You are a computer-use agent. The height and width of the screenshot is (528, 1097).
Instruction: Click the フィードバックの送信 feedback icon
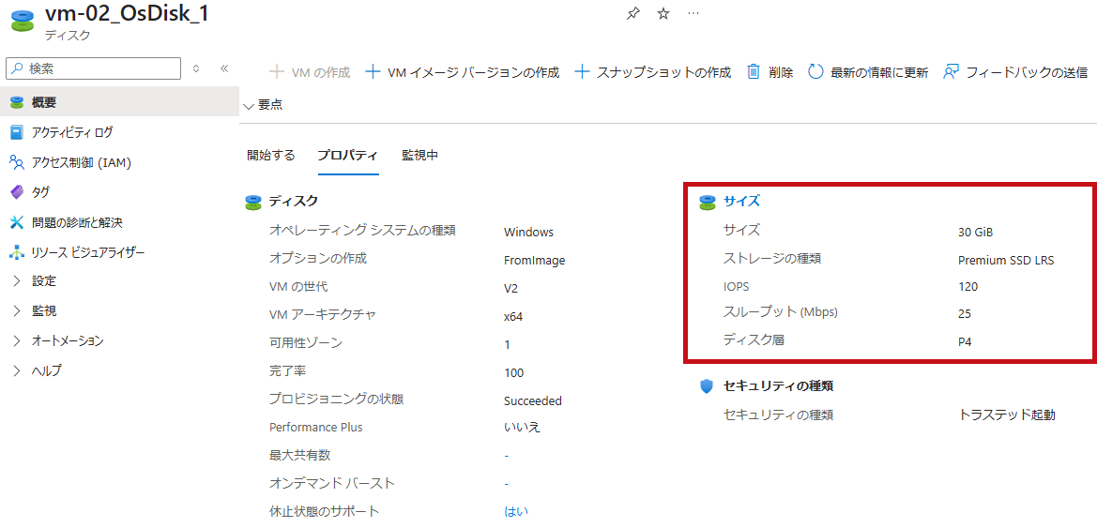coord(950,72)
